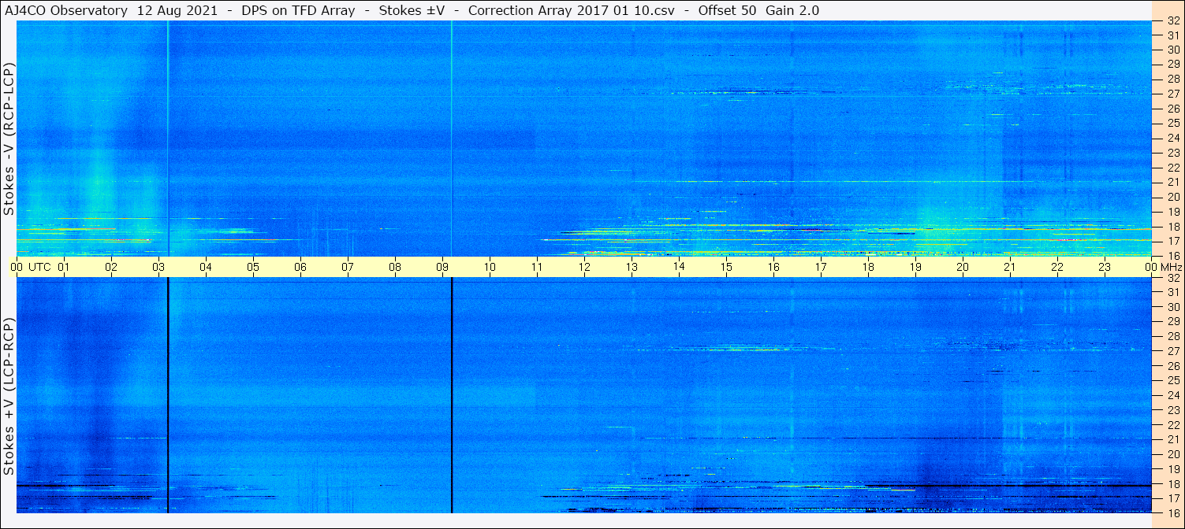This screenshot has width=1185, height=529.
Task: Select the 15 hour mark on time axis
Action: (726, 267)
